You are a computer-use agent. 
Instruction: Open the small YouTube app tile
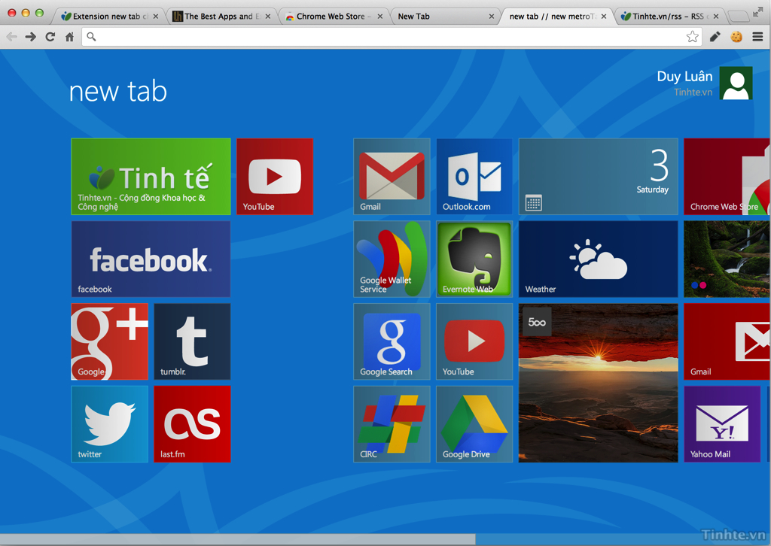click(474, 341)
